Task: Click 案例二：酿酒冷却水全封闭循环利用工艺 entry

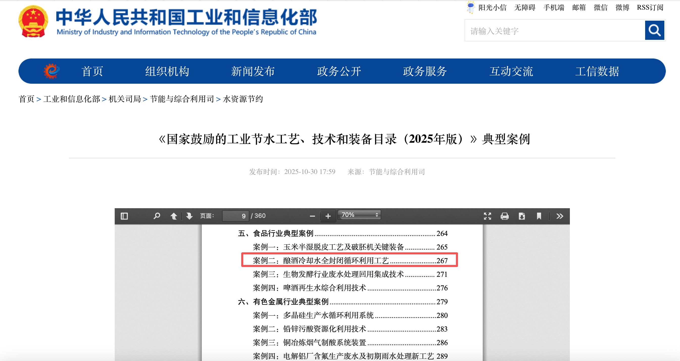Action: coord(350,261)
